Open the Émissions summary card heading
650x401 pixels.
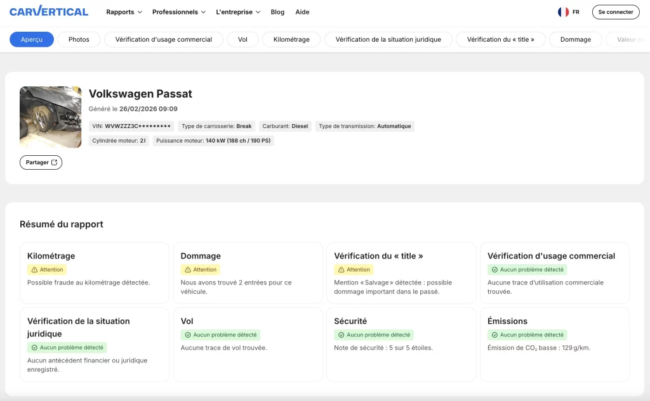click(x=507, y=321)
